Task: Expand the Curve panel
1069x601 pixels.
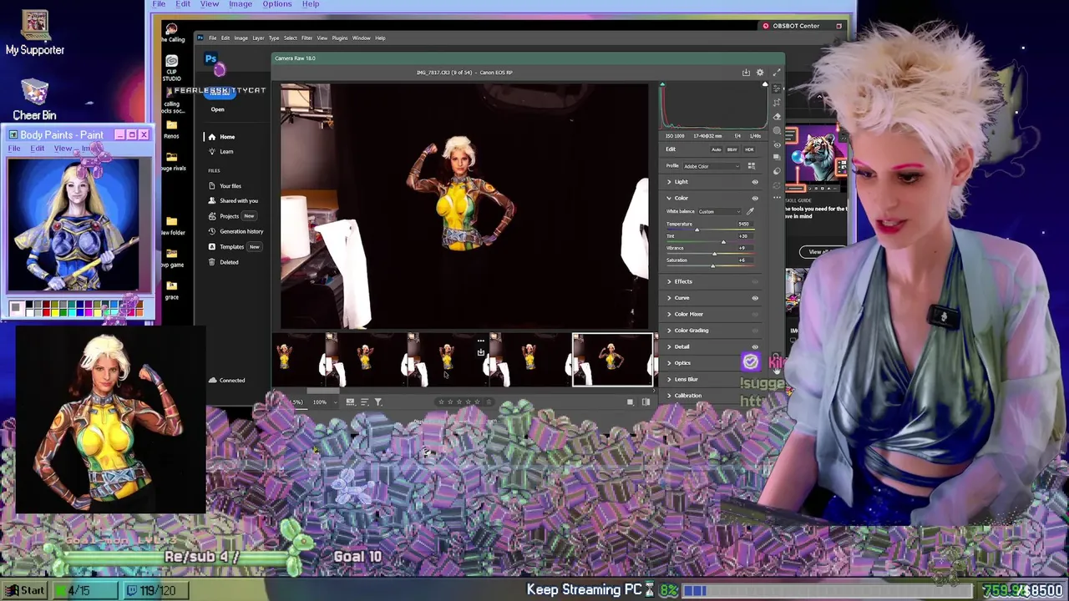Action: [669, 298]
